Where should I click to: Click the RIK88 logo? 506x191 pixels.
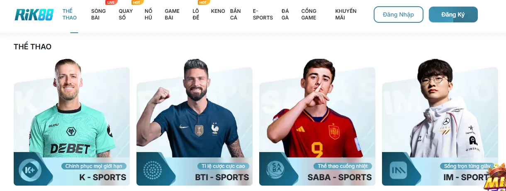[x=34, y=14]
